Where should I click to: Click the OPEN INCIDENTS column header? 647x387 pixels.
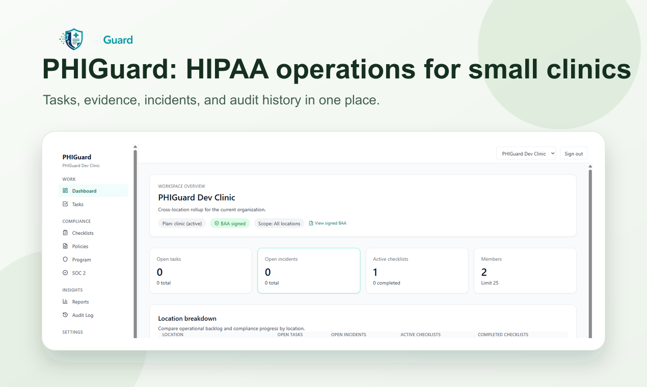[x=348, y=335]
